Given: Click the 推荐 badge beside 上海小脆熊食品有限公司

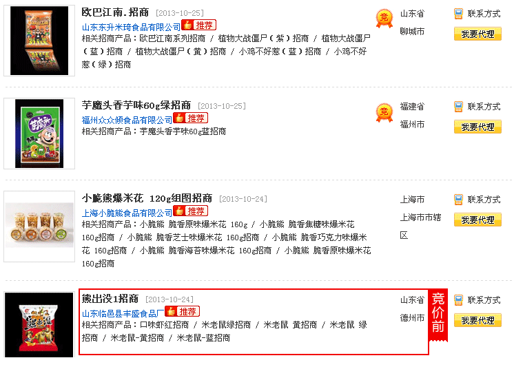Looking at the screenshot, I should pos(190,211).
